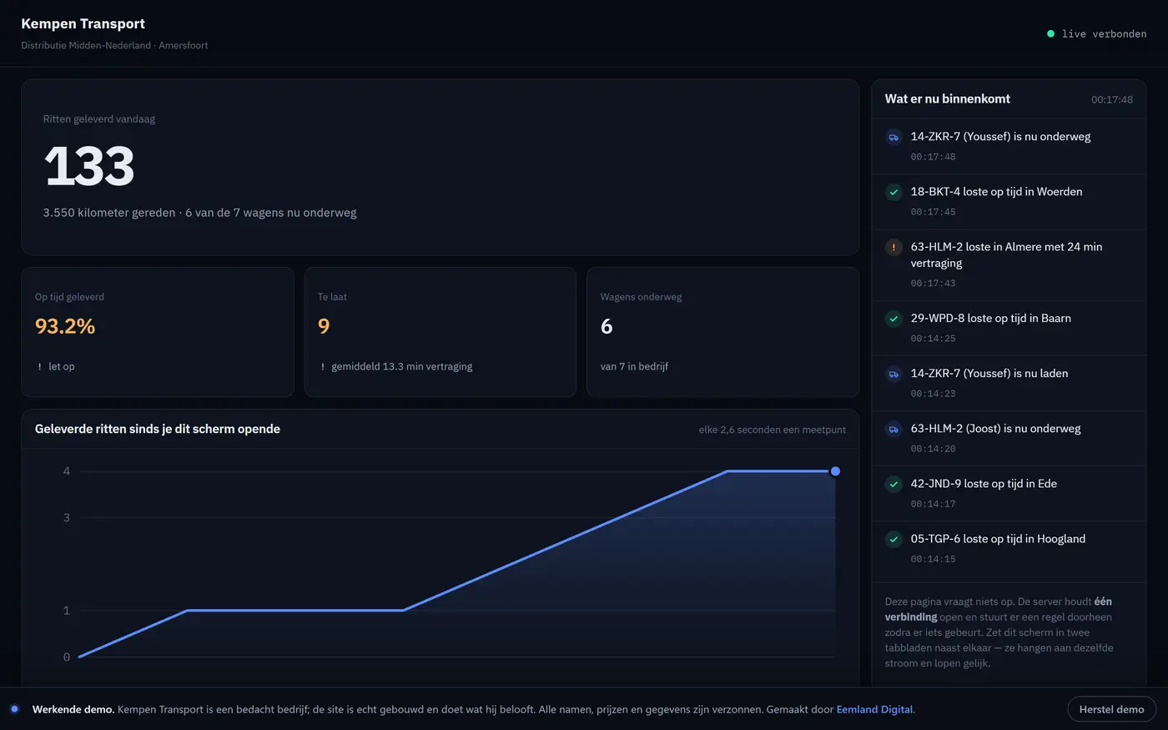This screenshot has width=1168, height=730.
Task: Click the checkmark icon for 42-JND-9 Ede
Action: tap(894, 485)
